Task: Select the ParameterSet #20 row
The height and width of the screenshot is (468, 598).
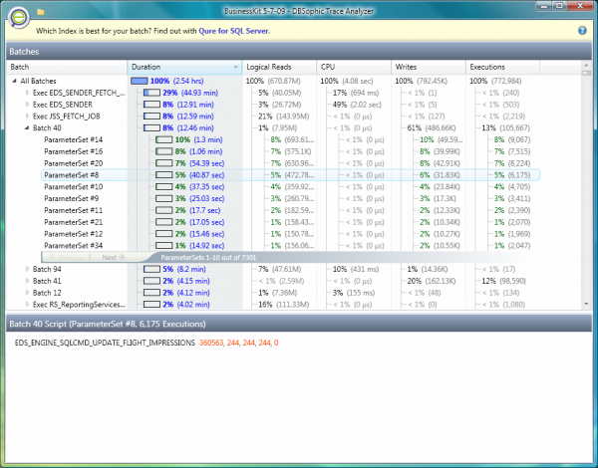Action: point(74,162)
